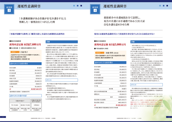The width and height of the screenshot is (172, 122).
Task: Click red amount 裁判所認定額 約1億5,000万円
Action: [110, 45]
